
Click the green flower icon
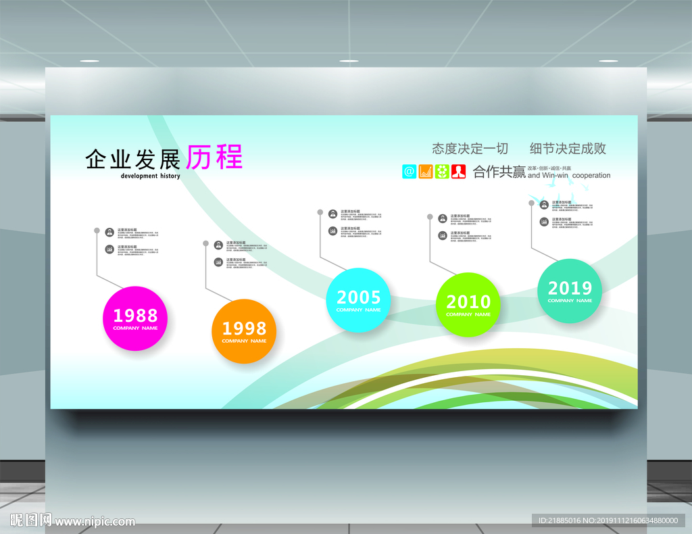point(442,171)
